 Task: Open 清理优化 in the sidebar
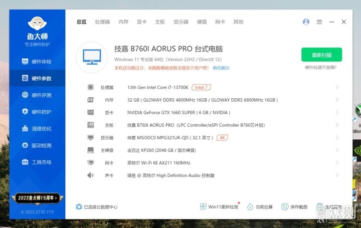tap(37, 129)
